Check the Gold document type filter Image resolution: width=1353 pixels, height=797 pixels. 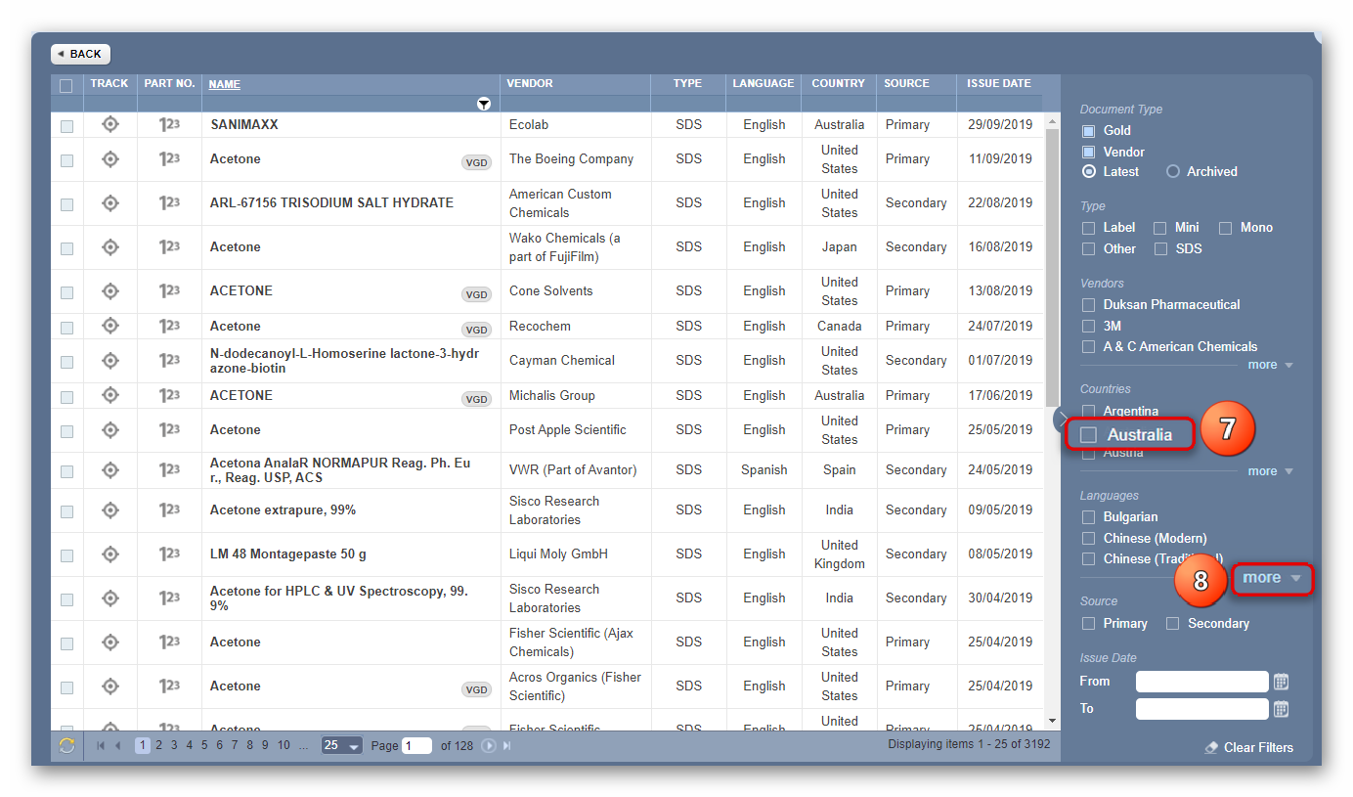[x=1088, y=130]
